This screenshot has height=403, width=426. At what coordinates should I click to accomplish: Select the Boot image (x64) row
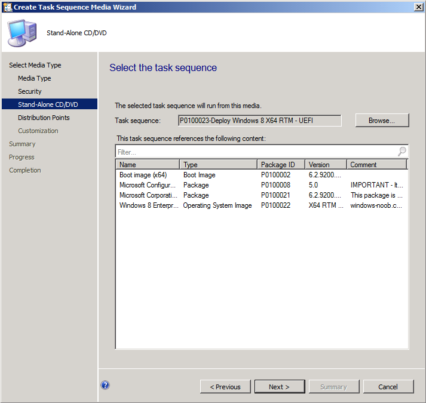262,175
